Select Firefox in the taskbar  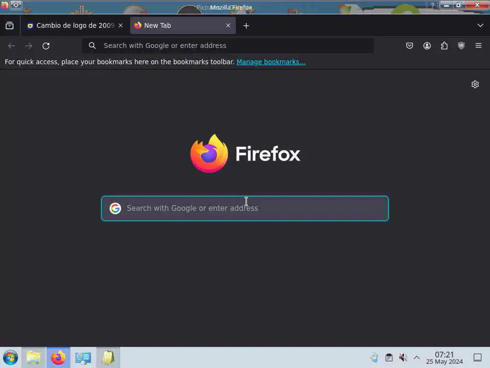[58, 357]
